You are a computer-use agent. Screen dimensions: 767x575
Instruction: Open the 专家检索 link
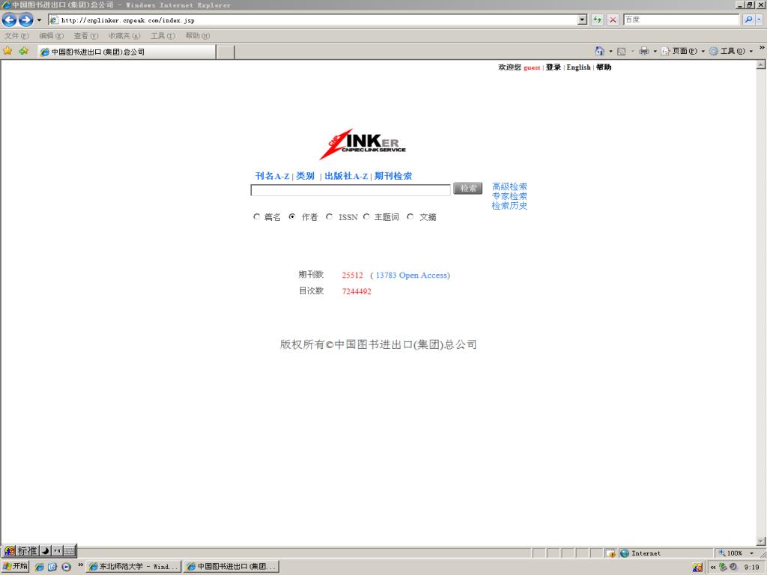pos(509,196)
